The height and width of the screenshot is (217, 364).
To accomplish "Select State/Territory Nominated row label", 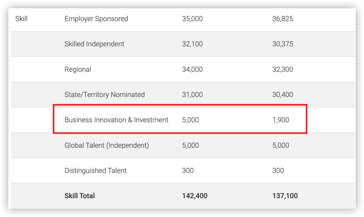I will [x=104, y=95].
